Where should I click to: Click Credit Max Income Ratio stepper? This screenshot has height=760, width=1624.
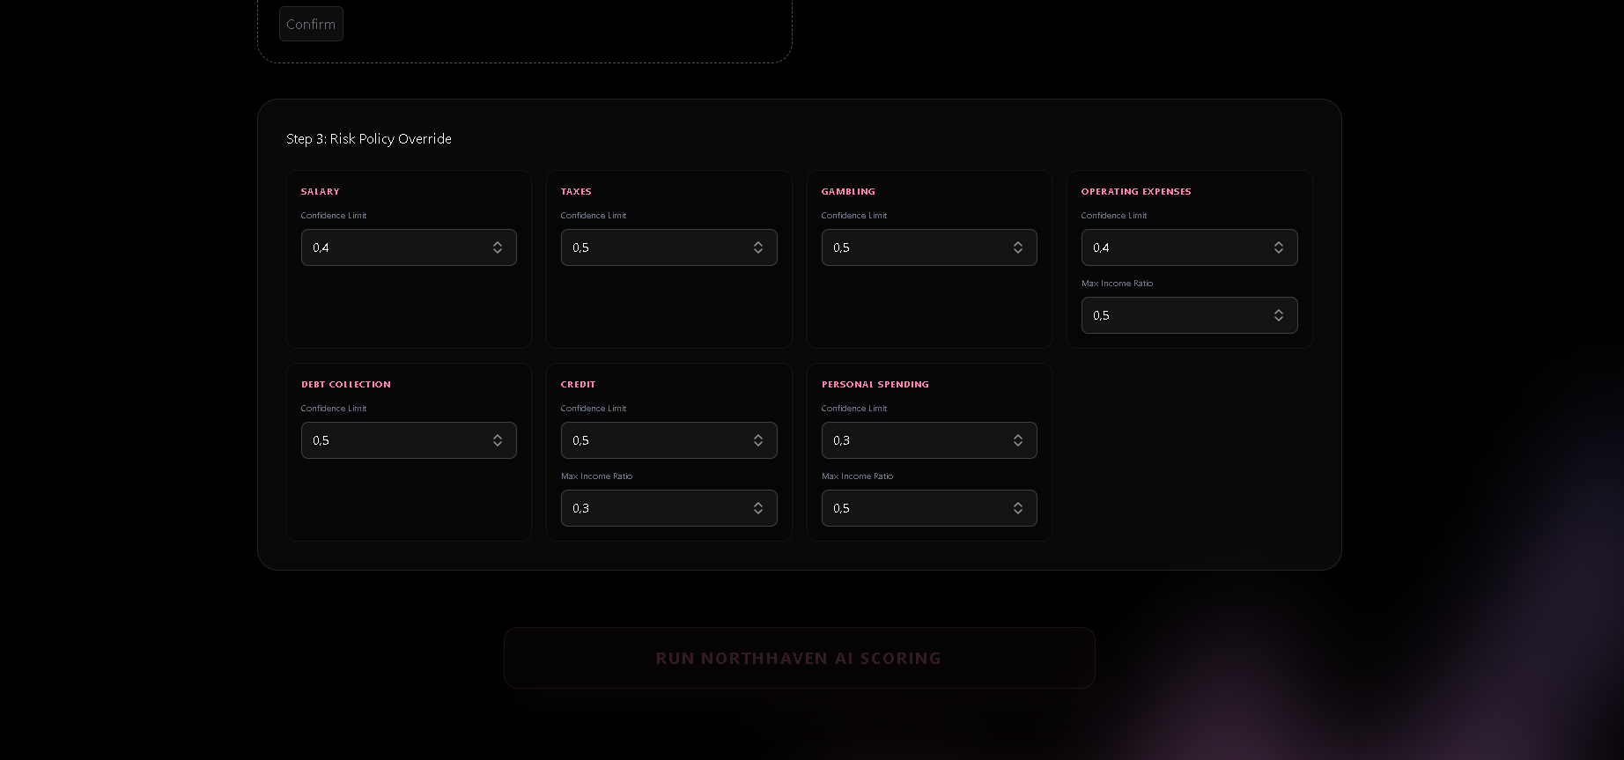758,508
